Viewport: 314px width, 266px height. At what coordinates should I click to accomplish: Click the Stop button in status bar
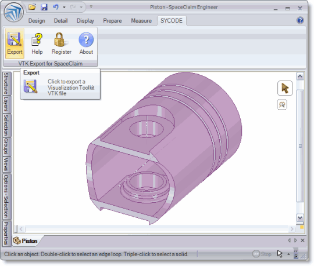262,254
